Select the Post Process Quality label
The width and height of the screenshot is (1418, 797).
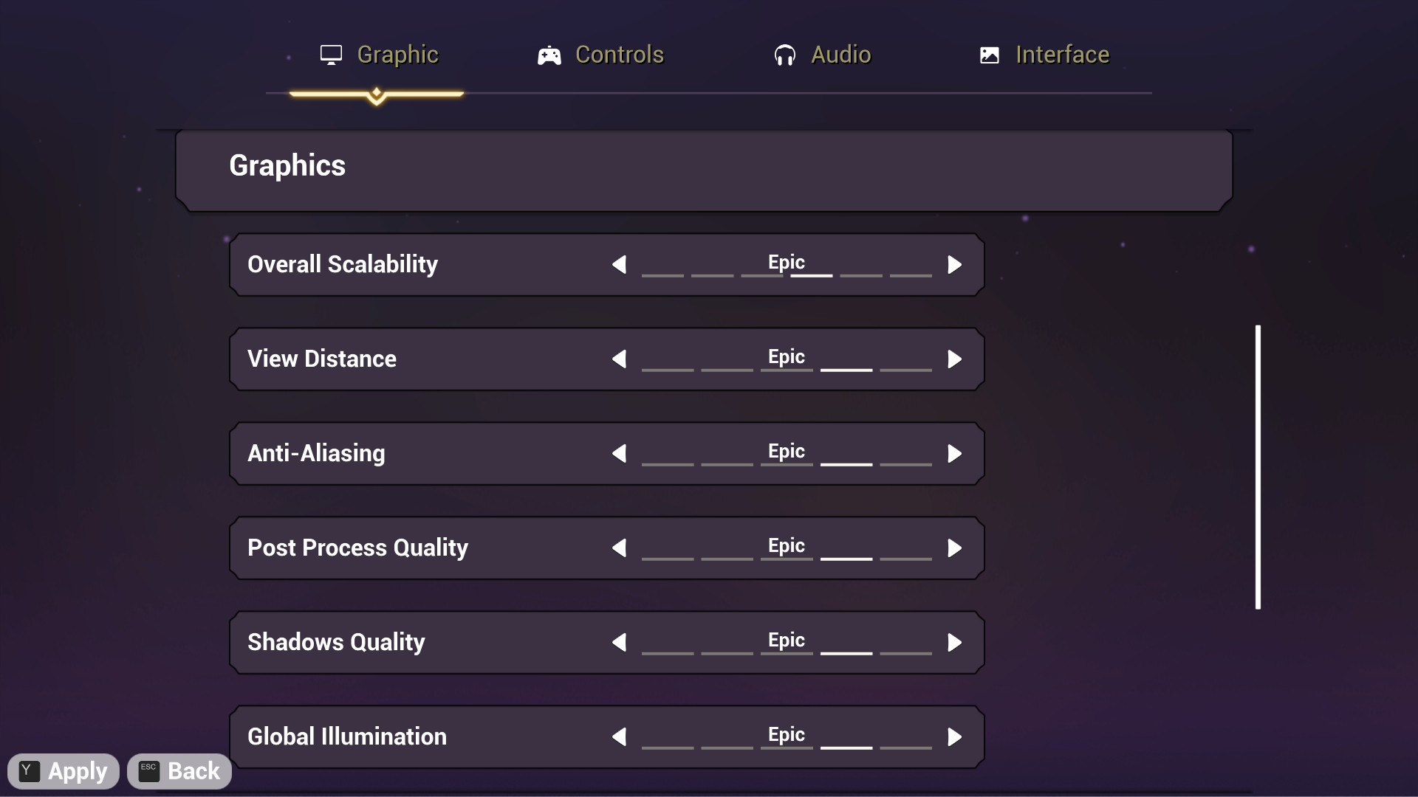tap(358, 548)
